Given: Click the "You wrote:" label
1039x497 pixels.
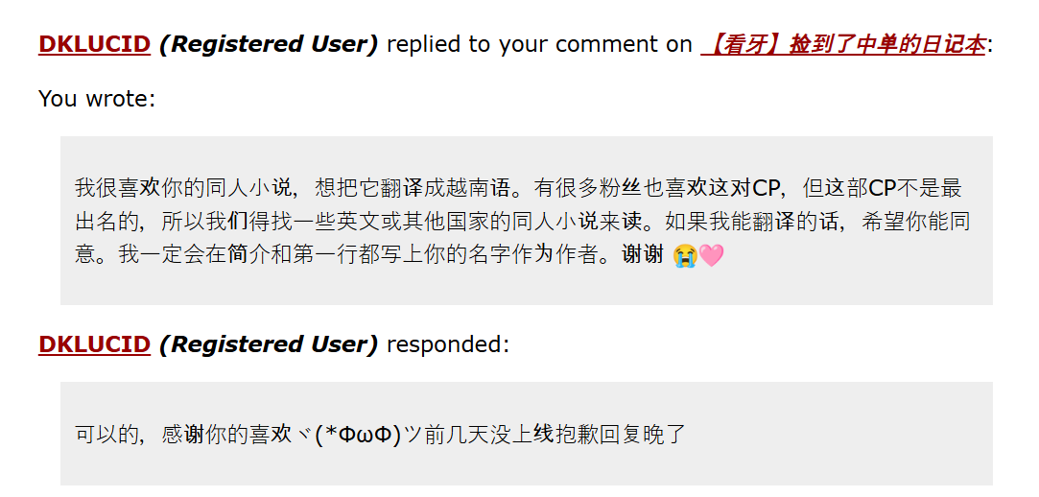Looking at the screenshot, I should tap(96, 98).
